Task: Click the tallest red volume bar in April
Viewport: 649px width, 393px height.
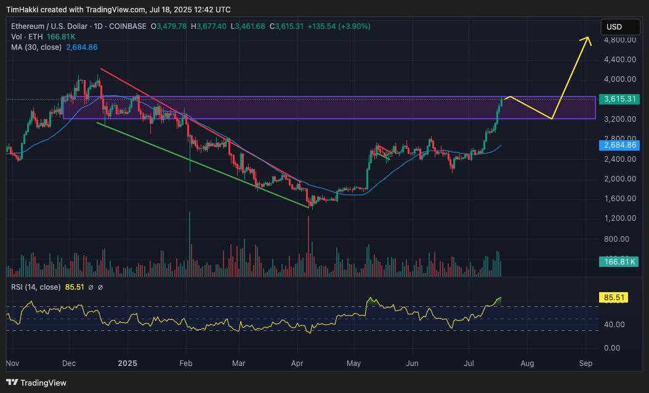Action: 308,246
